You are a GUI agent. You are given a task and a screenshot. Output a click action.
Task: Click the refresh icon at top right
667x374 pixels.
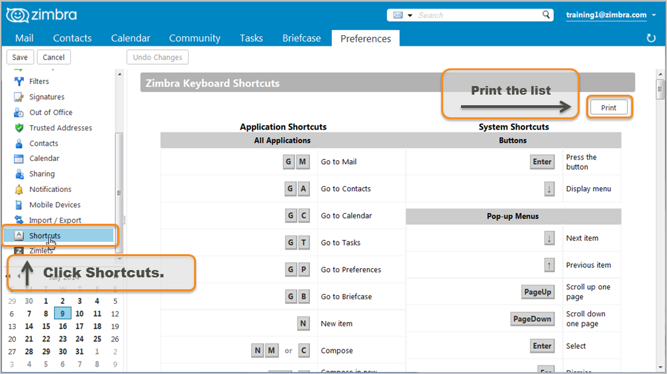pos(651,38)
